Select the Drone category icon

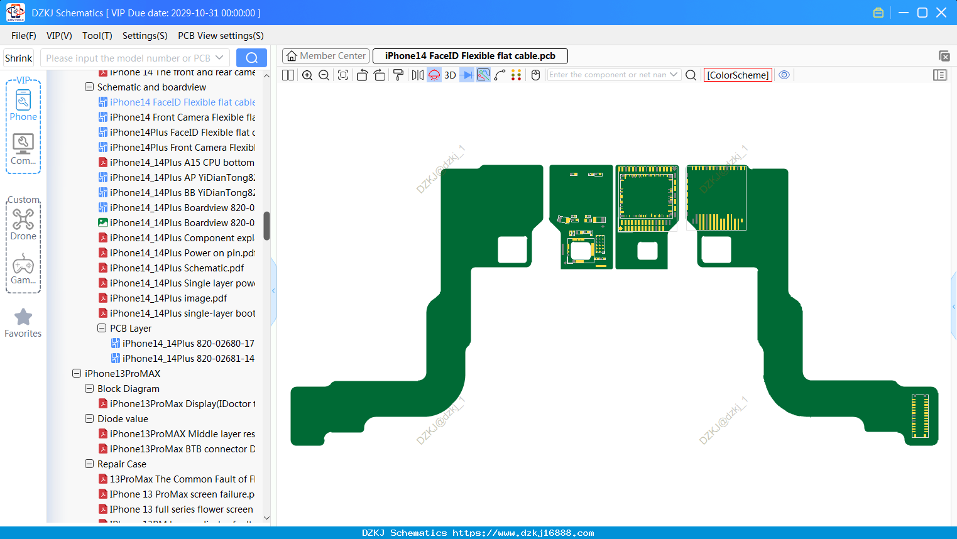[23, 225]
